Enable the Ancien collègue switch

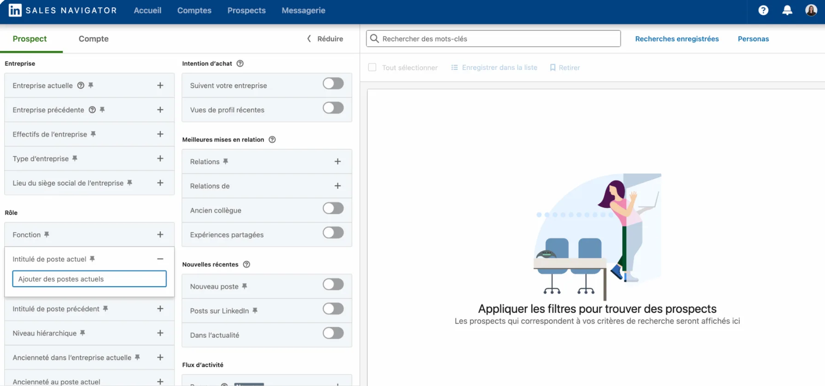click(333, 209)
